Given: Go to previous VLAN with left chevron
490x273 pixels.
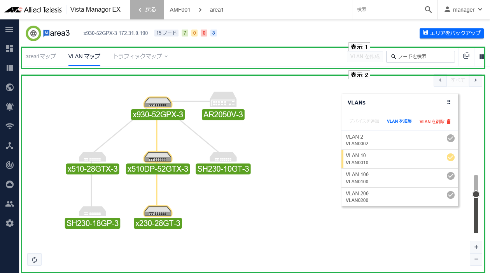Looking at the screenshot, I should coord(440,80).
